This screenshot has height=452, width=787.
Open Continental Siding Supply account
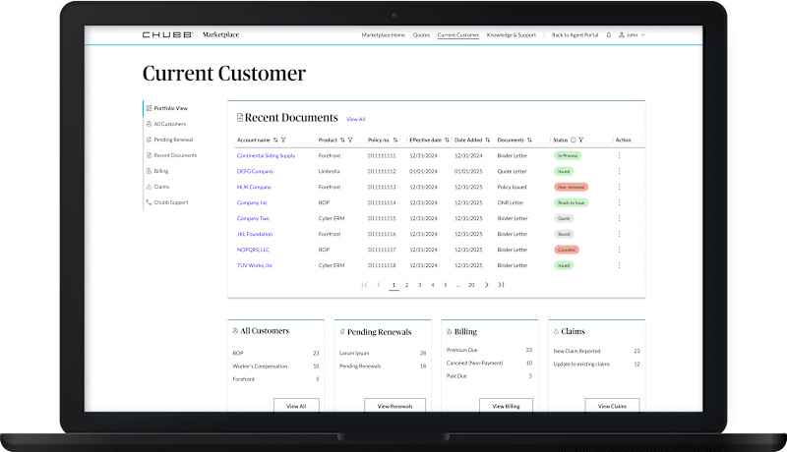point(266,156)
